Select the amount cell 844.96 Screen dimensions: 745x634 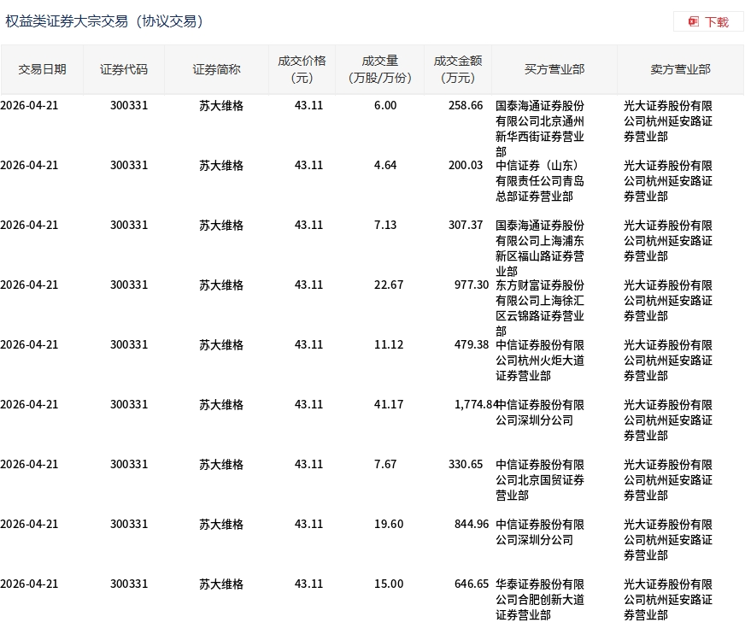coord(472,525)
